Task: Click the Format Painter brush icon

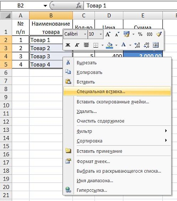Action: click(x=159, y=34)
